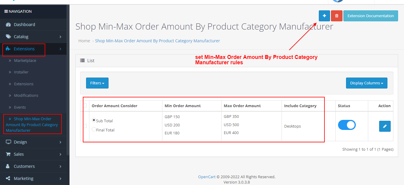Open Sales in the sidebar
The width and height of the screenshot is (404, 185).
19,154
